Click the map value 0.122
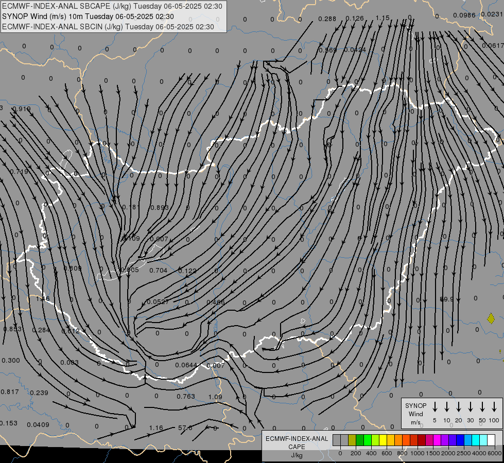This screenshot has height=463, width=504. tap(187, 271)
